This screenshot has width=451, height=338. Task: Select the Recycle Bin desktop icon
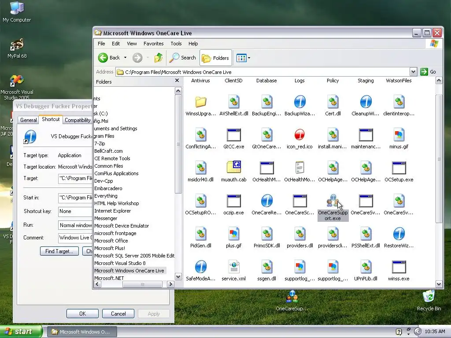pyautogui.click(x=429, y=300)
